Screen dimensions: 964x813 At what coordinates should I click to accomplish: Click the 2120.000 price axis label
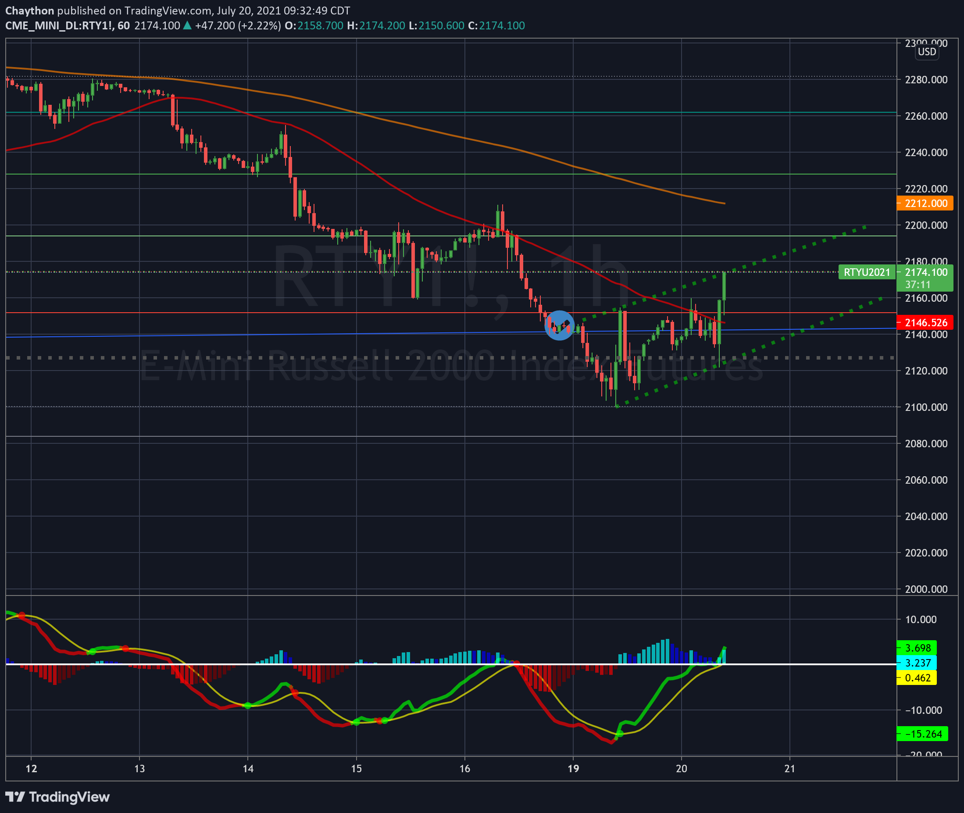(926, 371)
